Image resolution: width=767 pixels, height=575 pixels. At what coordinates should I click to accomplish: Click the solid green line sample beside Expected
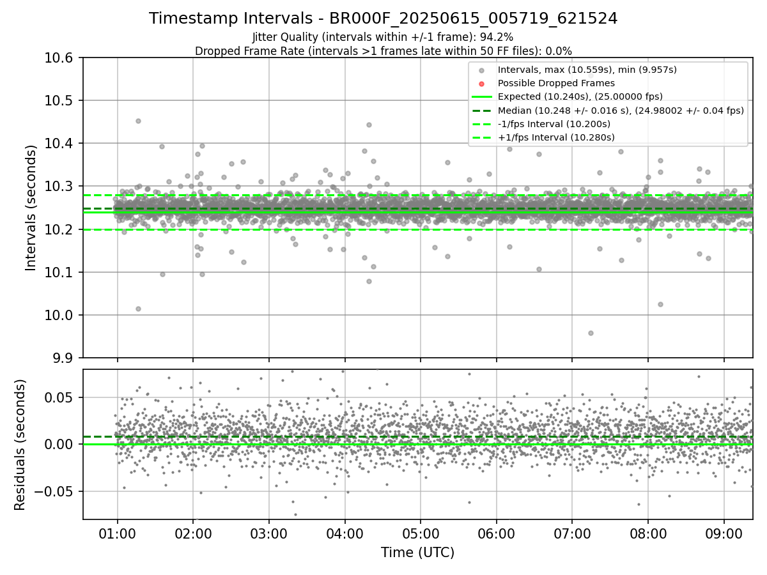(x=482, y=96)
